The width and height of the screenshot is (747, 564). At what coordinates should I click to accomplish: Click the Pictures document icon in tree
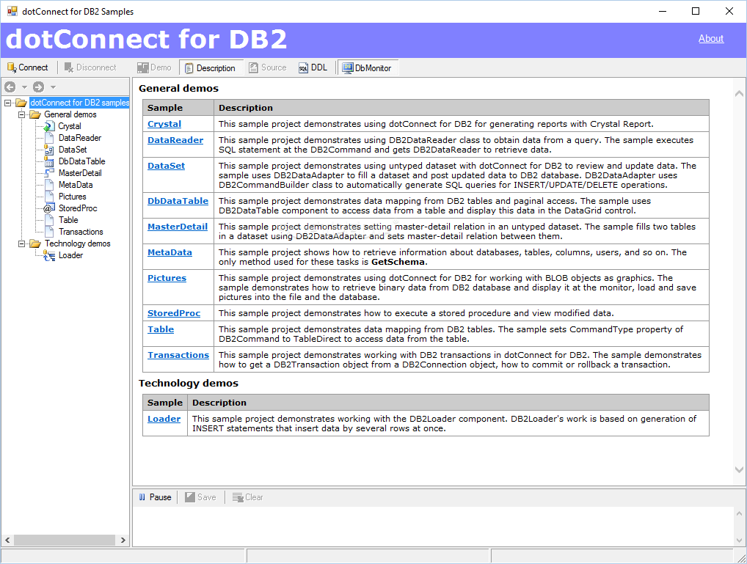click(49, 197)
